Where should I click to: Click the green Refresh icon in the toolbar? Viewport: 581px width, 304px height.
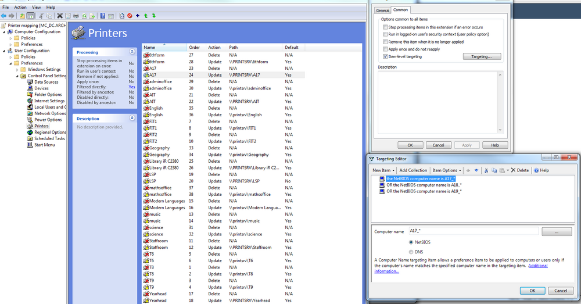click(84, 16)
